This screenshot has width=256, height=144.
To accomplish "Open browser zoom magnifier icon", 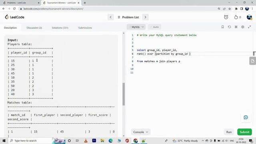I will click(219, 9).
